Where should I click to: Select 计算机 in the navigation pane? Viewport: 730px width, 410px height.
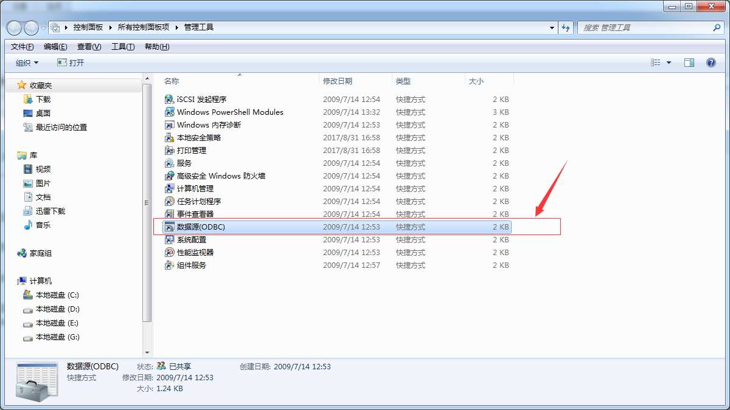(x=35, y=281)
